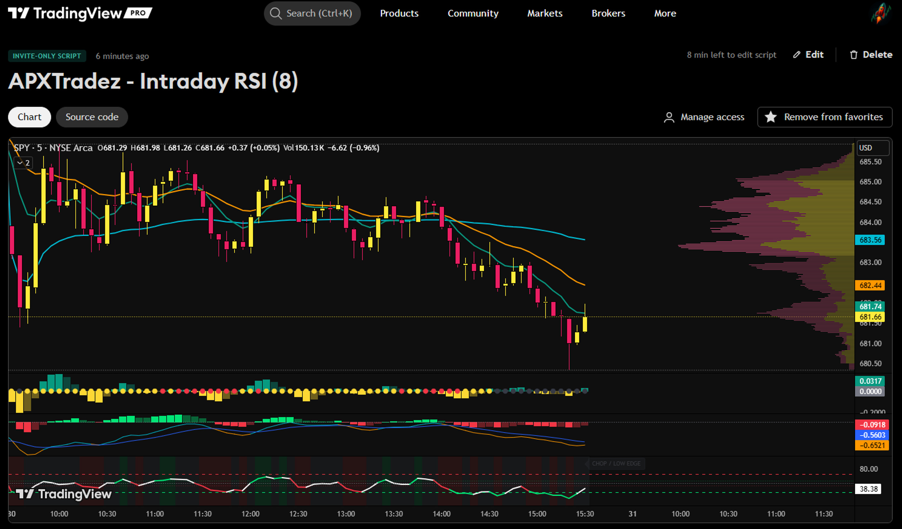
Task: Click the Delete script text
Action: coord(877,55)
